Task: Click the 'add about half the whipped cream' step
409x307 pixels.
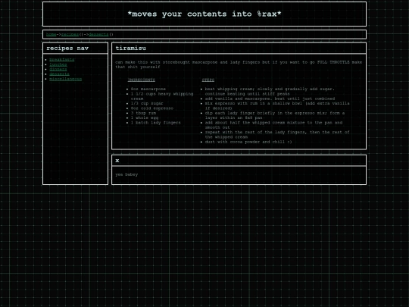Action: coord(273,125)
